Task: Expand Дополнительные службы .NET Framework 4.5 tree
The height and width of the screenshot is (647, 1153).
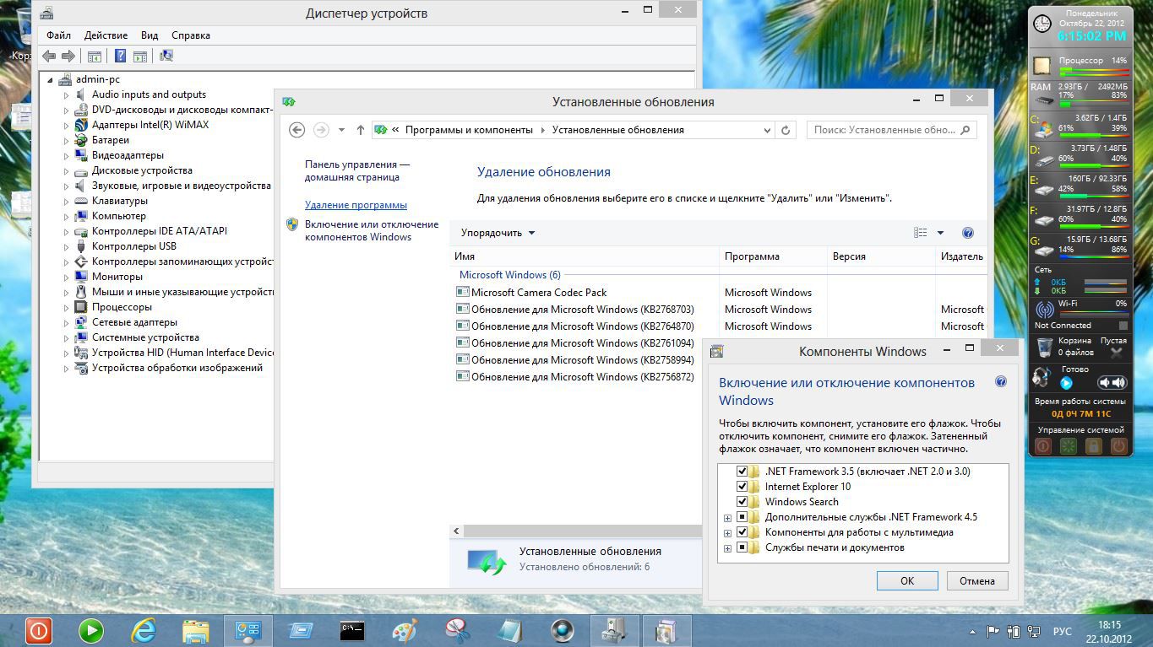Action: [x=727, y=518]
